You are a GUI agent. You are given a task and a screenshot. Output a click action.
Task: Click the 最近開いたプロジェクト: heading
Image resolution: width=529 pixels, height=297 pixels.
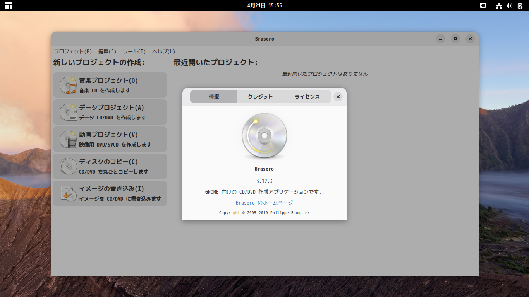point(216,62)
